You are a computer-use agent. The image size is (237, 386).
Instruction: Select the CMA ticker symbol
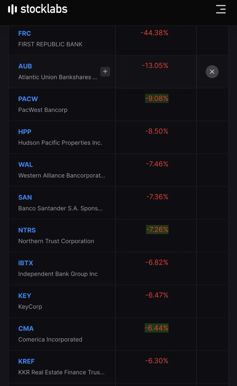26,328
